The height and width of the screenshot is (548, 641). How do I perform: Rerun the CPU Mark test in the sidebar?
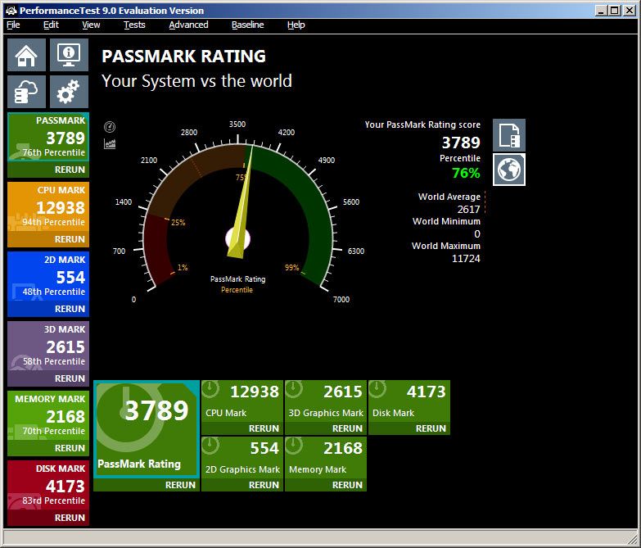coord(70,239)
